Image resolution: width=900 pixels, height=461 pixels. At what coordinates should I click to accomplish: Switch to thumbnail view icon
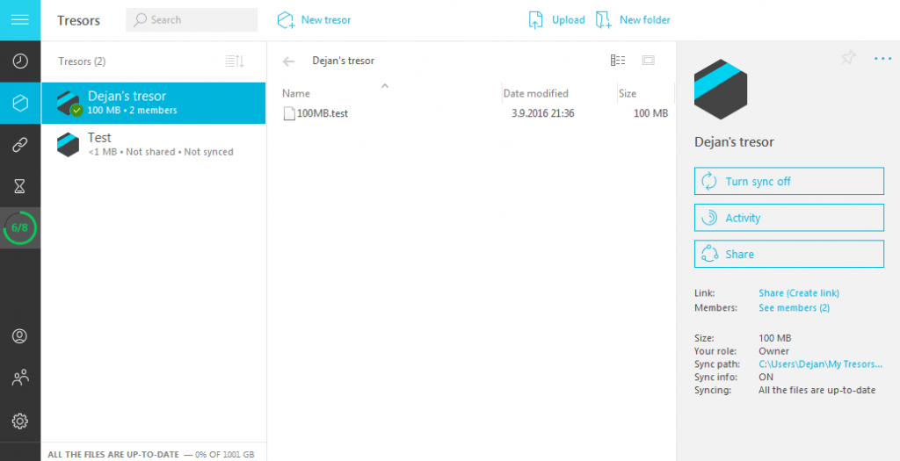click(648, 61)
